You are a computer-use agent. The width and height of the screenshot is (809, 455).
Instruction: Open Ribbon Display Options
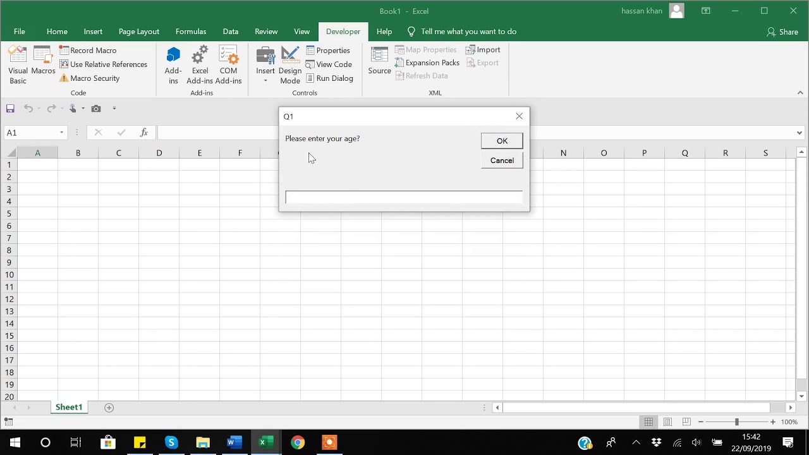tap(706, 11)
